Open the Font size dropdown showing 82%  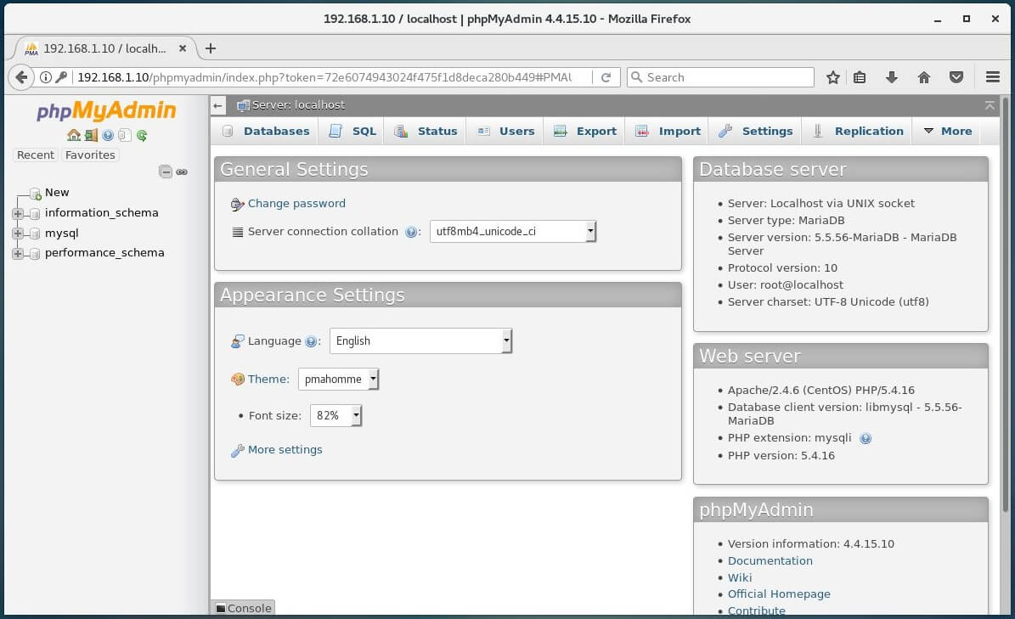click(x=336, y=415)
